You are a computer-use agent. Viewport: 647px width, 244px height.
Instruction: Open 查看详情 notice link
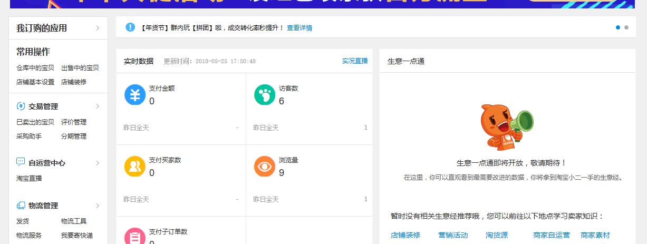[x=300, y=28]
